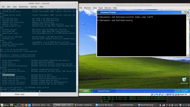Click the battery 100% indicator
The width and height of the screenshot is (190, 107).
point(175,105)
